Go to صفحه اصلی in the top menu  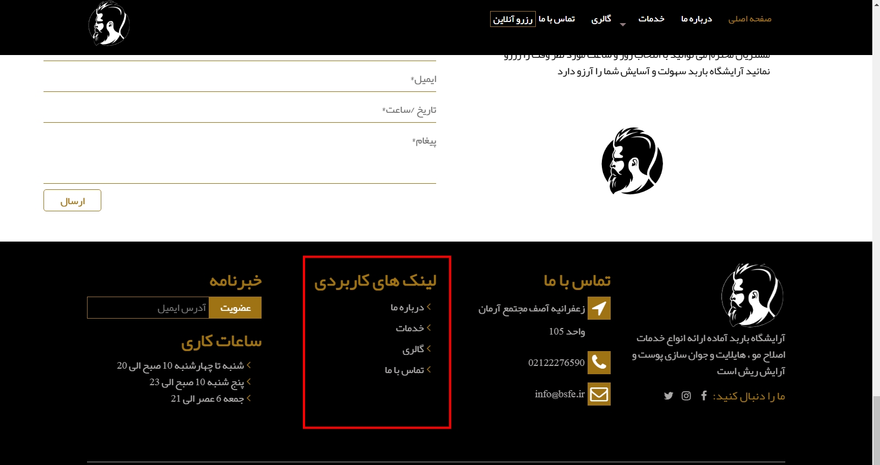750,19
